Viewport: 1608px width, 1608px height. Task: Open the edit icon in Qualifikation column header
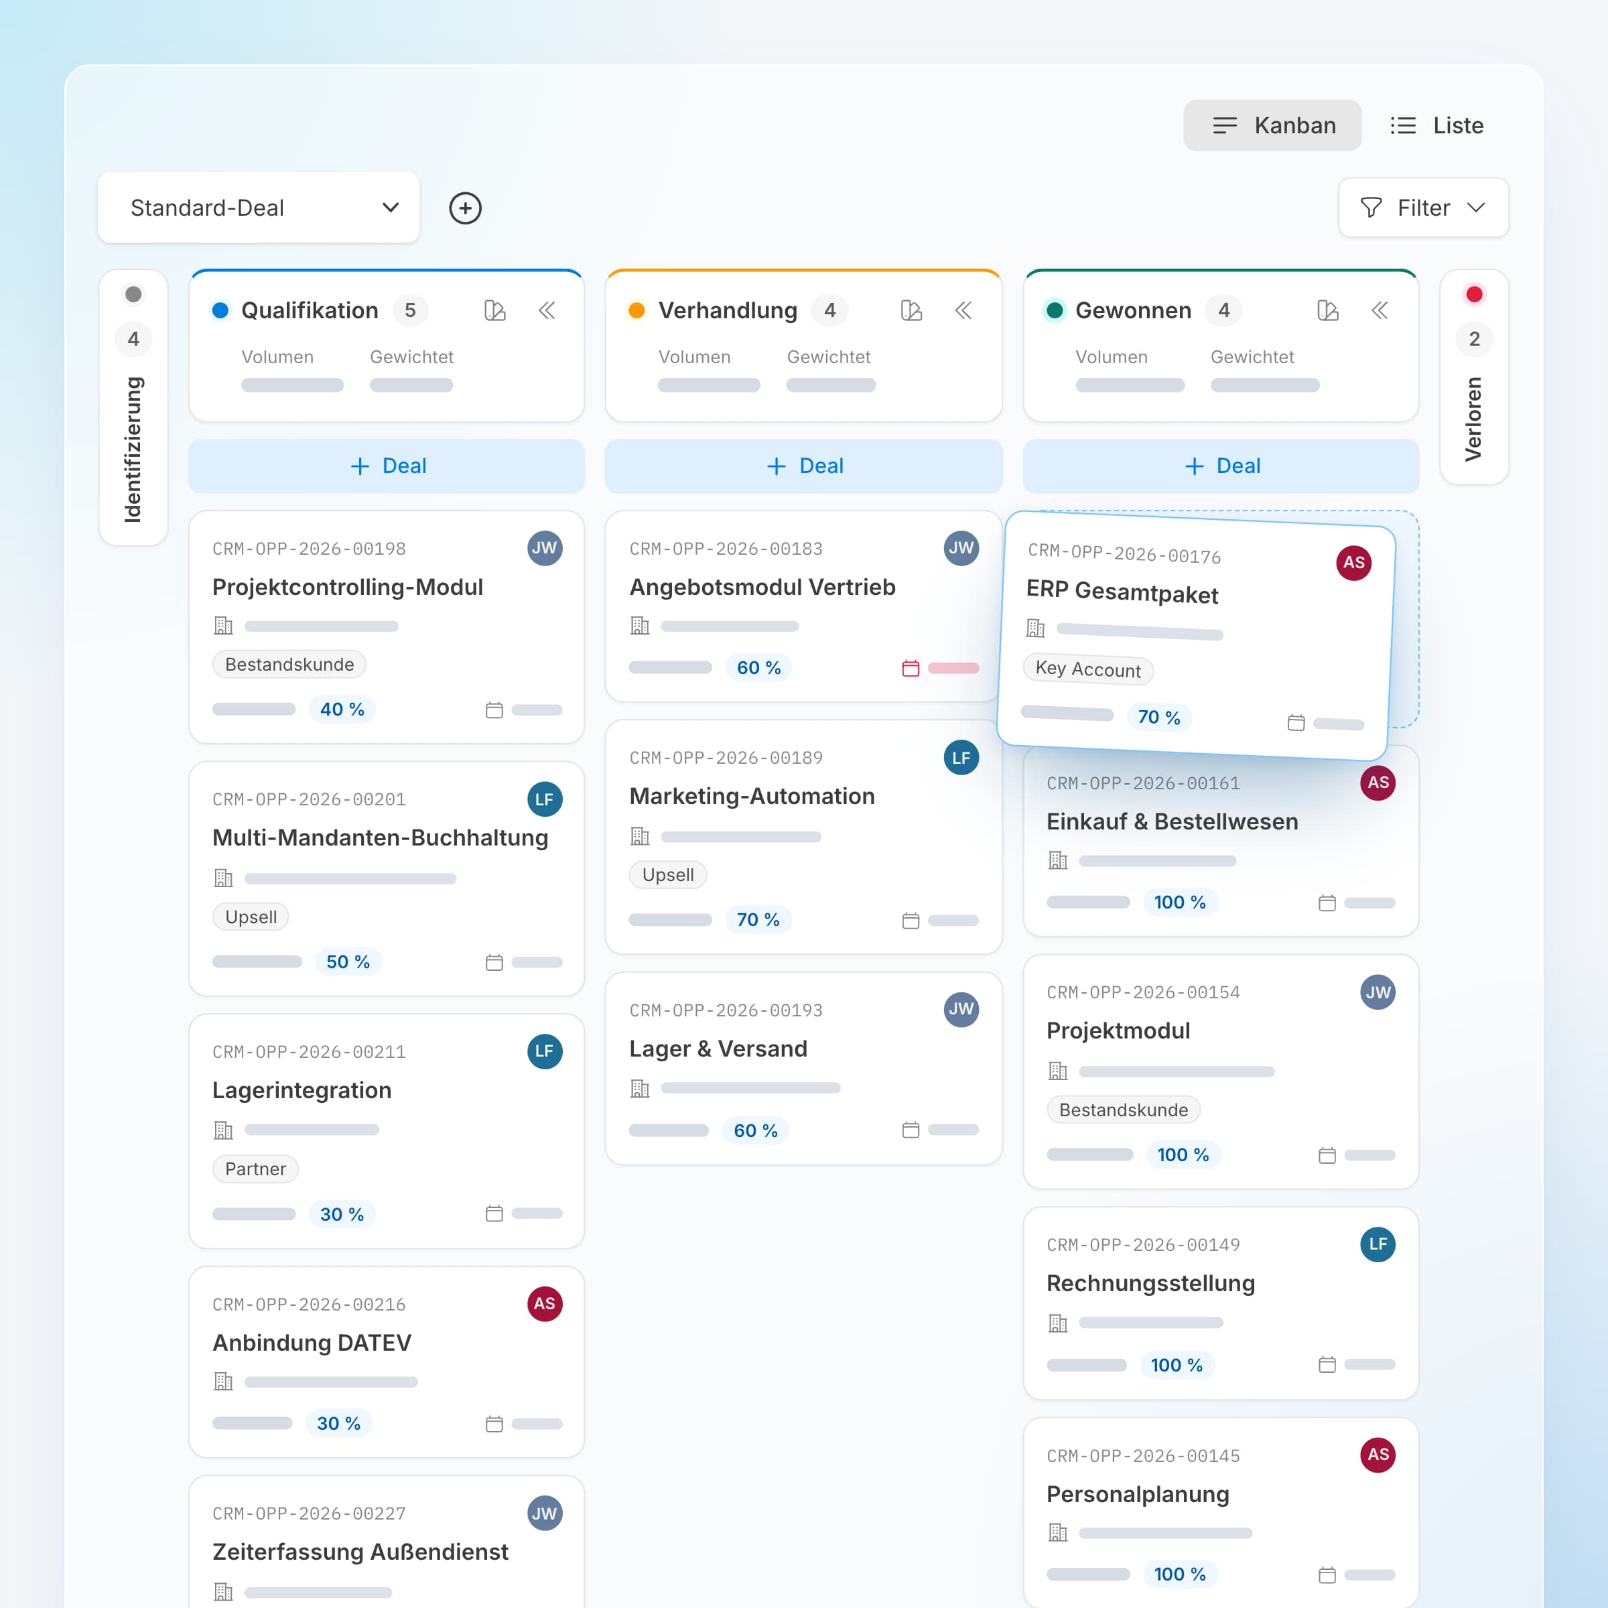pos(495,310)
